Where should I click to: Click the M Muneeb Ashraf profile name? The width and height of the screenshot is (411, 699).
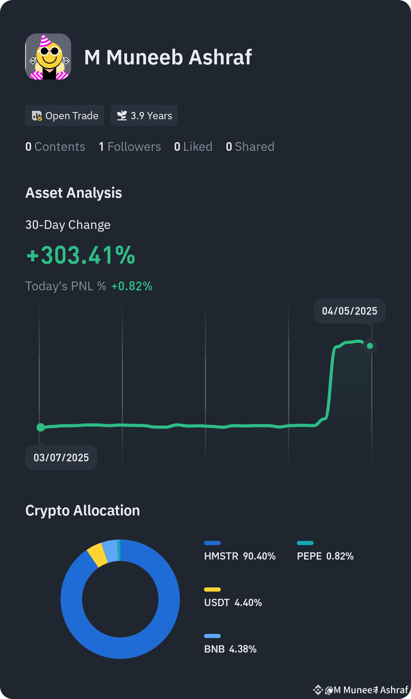(168, 57)
